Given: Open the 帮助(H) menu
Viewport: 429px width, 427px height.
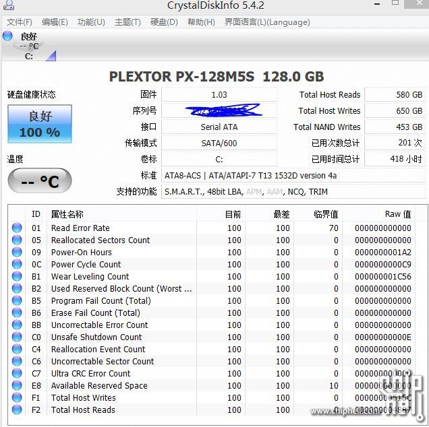Looking at the screenshot, I should 201,22.
